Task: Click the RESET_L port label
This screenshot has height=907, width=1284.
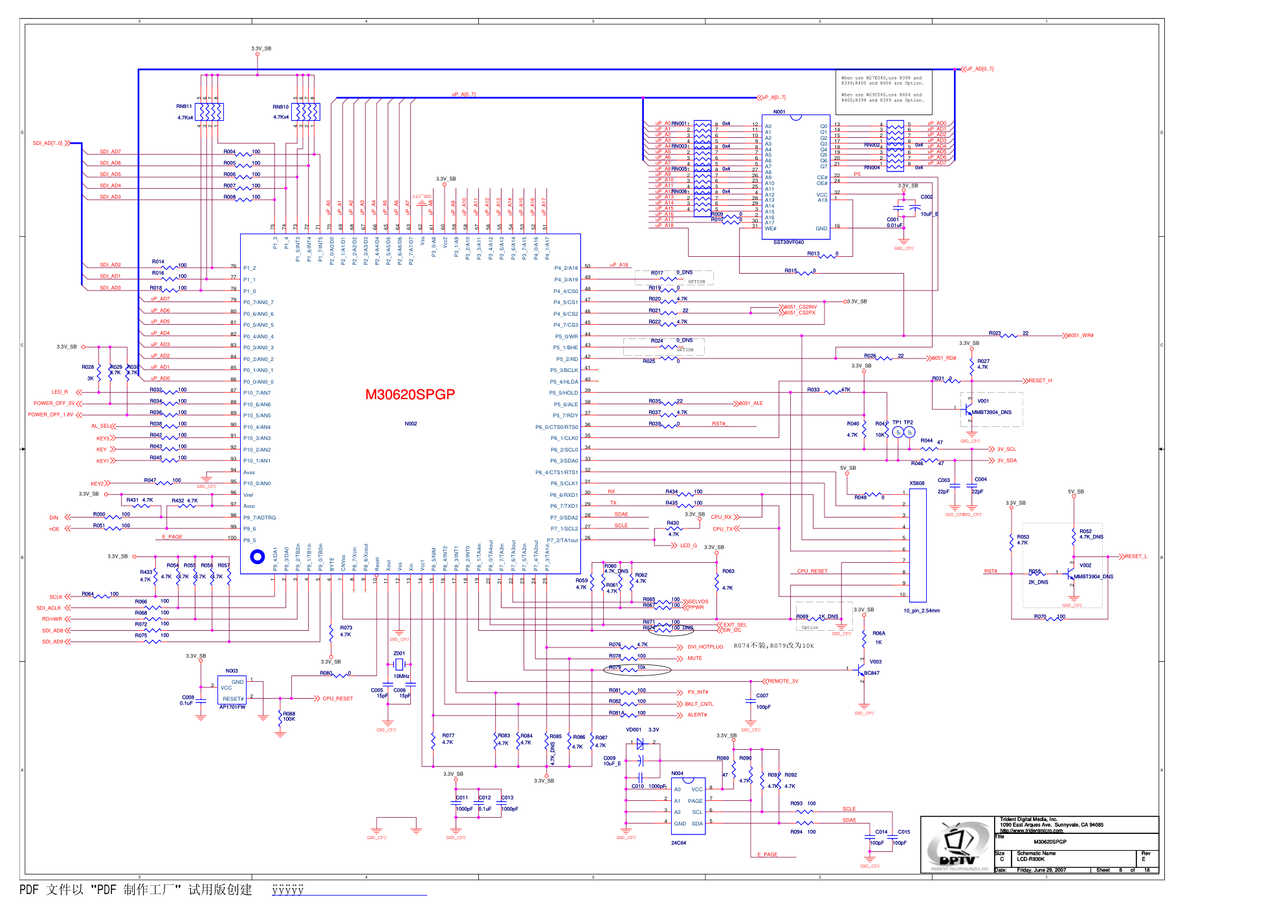Action: tap(1136, 556)
